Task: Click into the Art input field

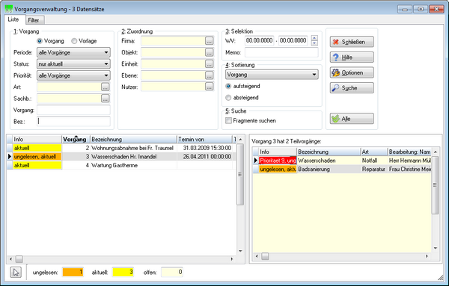Action: point(69,87)
